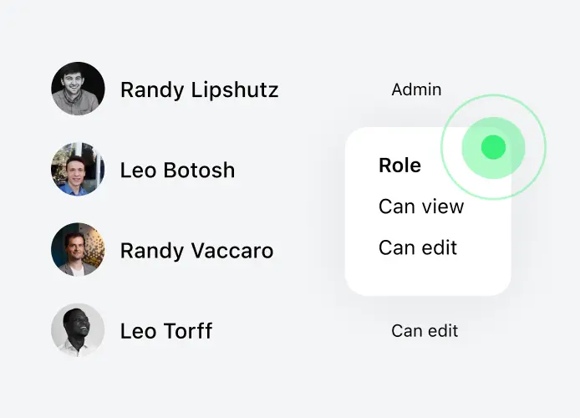580x418 pixels.
Task: Select Leo Torff's black-and-white avatar
Action: pyautogui.click(x=78, y=330)
